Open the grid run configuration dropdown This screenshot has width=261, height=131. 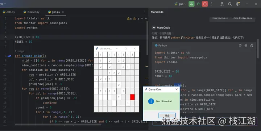click(180, 4)
